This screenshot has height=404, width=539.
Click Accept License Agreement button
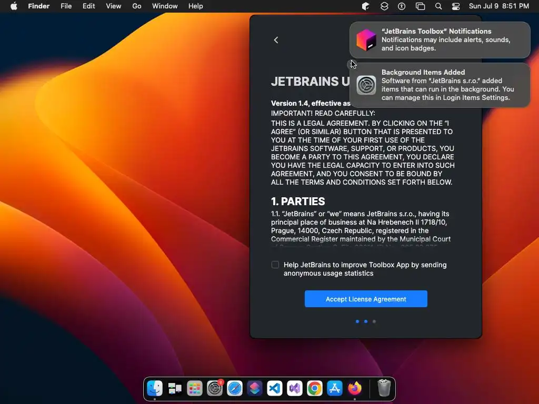(x=366, y=299)
